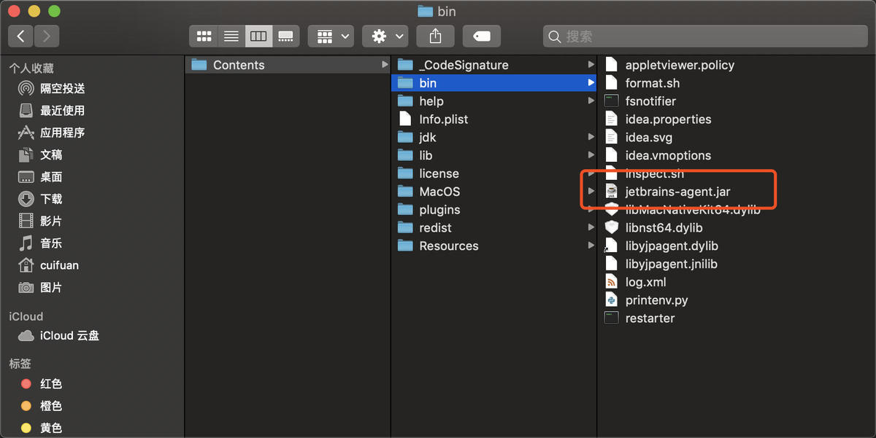Open Music (音乐) in sidebar
The height and width of the screenshot is (438, 876).
[x=41, y=243]
